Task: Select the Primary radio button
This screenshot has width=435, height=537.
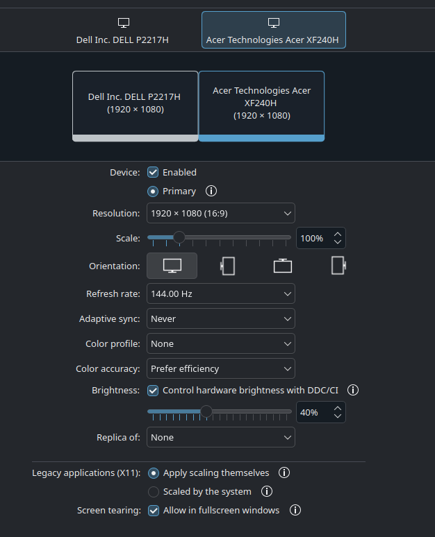Action: [153, 191]
